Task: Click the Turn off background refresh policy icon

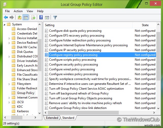Action: coord(46,93)
